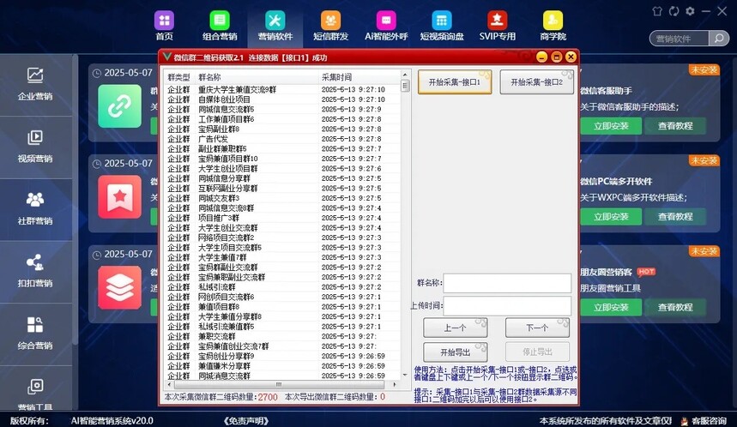Select 企业营销 in the left sidebar
737x427 pixels.
[35, 84]
